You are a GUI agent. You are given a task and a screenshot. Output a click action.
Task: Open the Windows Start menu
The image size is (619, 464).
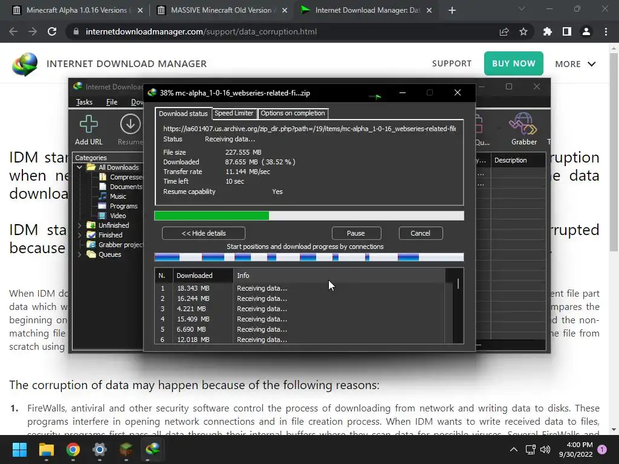point(19,449)
